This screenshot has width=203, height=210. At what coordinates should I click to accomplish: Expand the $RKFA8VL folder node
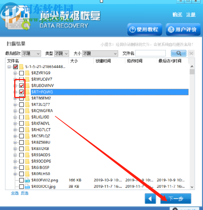coord(15,124)
